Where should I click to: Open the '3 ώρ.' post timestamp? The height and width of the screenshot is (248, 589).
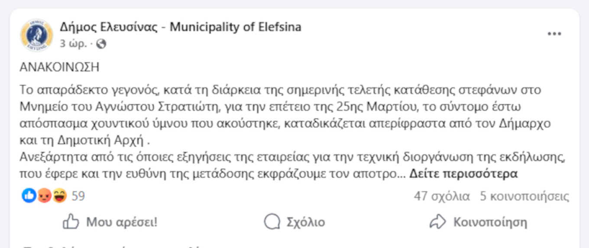coord(74,44)
